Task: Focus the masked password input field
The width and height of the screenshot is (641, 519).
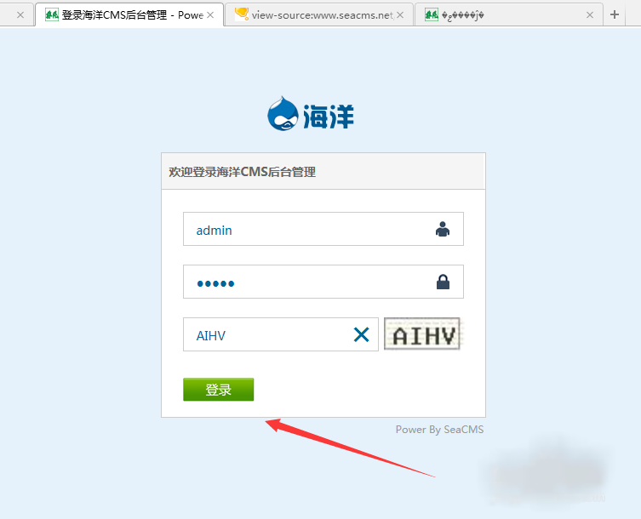Action: (323, 282)
